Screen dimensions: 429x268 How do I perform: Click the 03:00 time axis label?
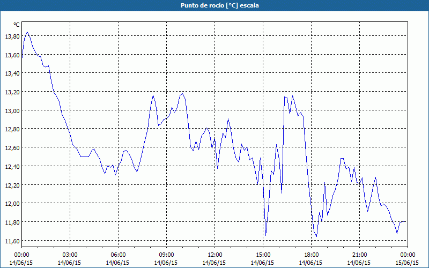(x=70, y=255)
